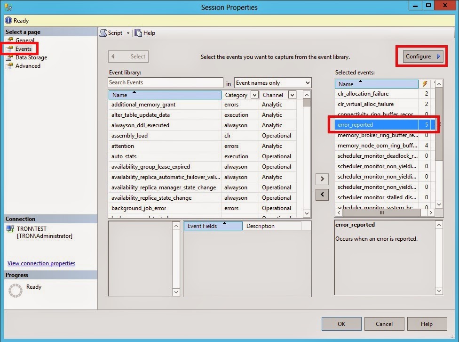Select additional_memory_grant event
The image size is (459, 342).
(x=202, y=105)
